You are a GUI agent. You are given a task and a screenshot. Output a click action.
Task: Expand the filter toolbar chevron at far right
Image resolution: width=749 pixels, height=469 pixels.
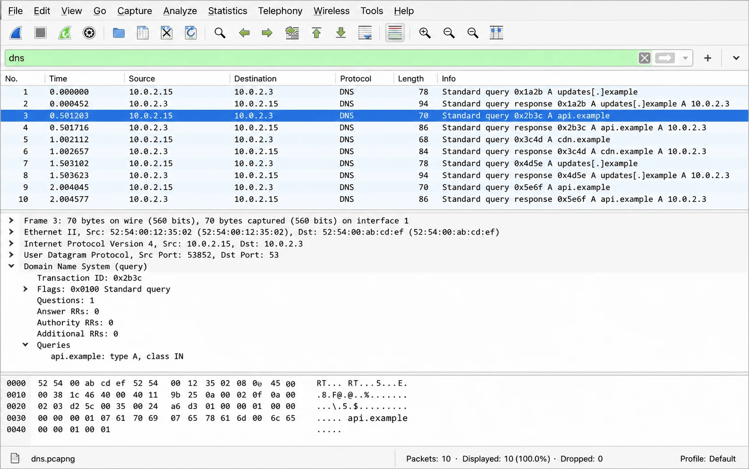pos(736,58)
